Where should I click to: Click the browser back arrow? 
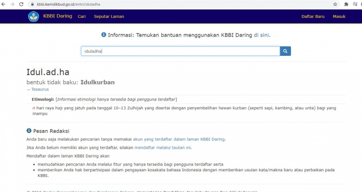coord(4,4)
